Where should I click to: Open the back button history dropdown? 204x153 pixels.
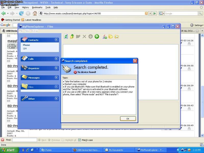[8, 13]
